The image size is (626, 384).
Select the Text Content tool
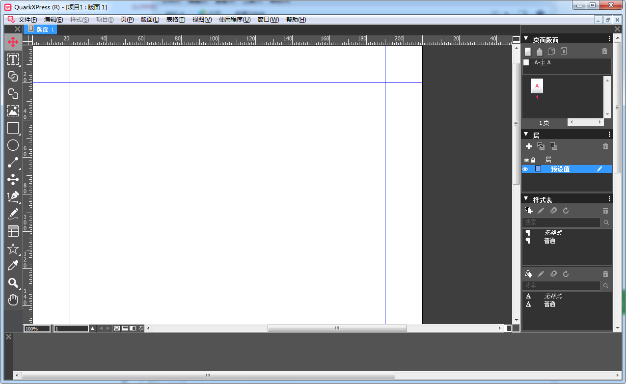(13, 59)
